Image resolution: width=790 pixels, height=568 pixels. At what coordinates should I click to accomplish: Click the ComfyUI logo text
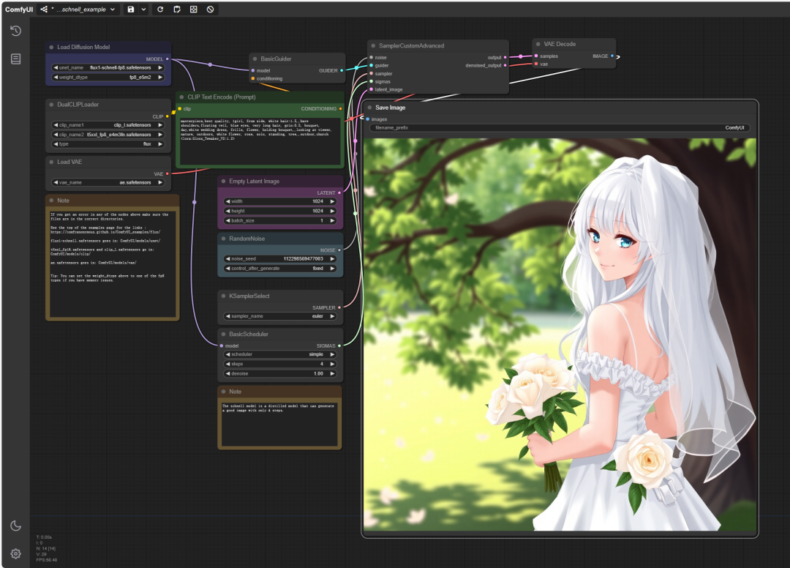[18, 9]
